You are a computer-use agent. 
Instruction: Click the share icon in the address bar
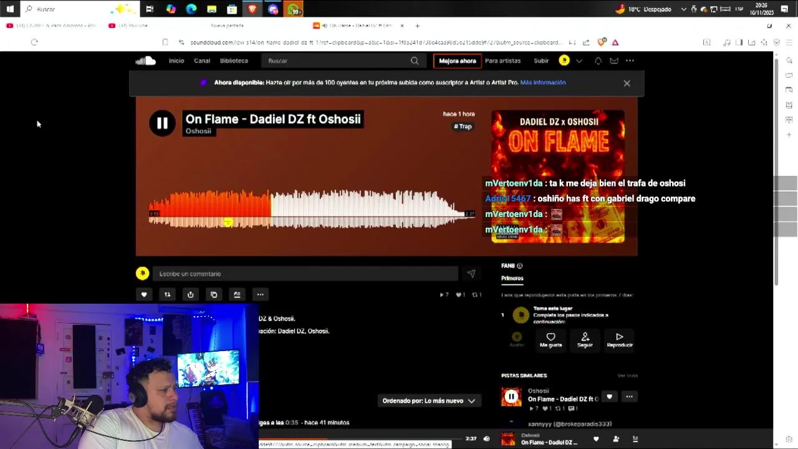[x=586, y=42]
